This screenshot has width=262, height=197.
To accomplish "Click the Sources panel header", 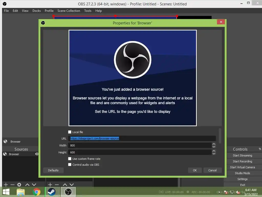I will coord(21,149).
